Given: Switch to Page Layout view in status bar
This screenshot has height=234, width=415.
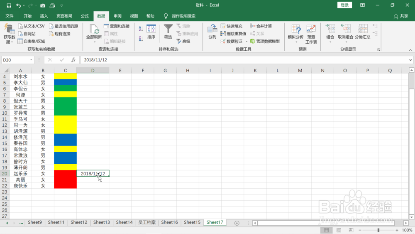Looking at the screenshot, I should [339, 230].
